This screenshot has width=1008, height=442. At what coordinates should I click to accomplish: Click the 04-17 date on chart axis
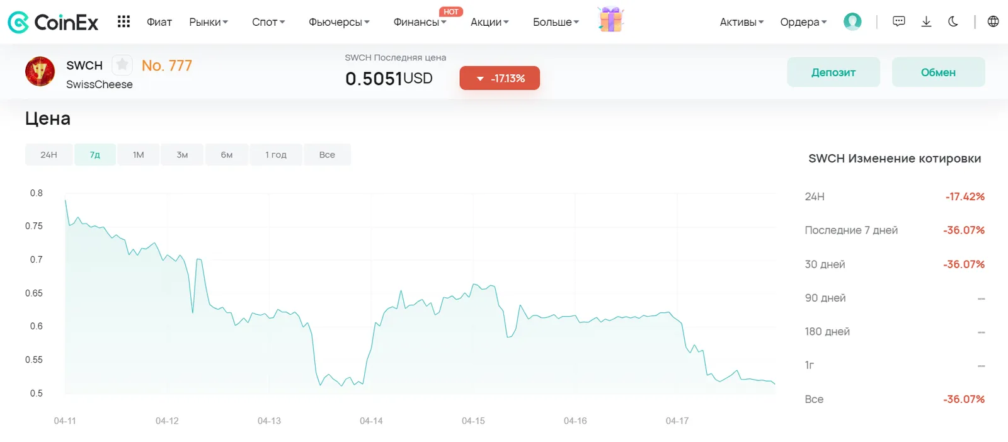[x=677, y=421]
